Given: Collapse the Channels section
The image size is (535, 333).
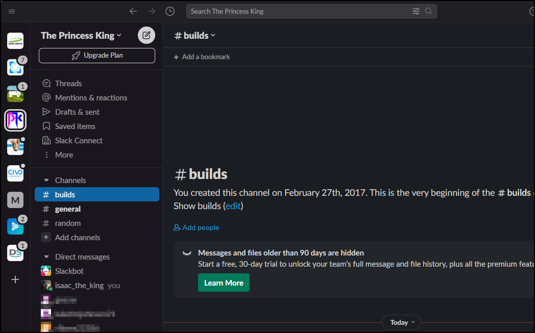Looking at the screenshot, I should 46,181.
